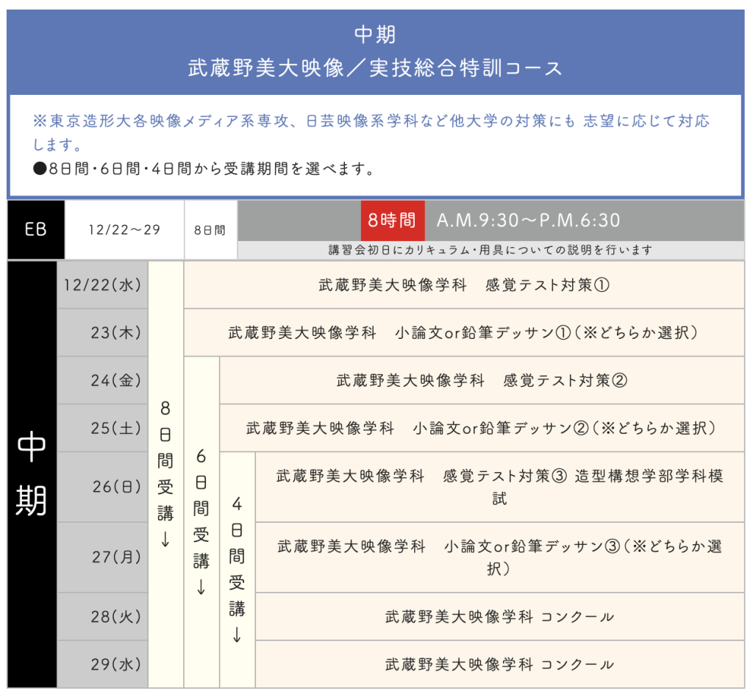This screenshot has width=753, height=697.
Task: Click the 小論文or鉛筆デッサン① row
Action: (464, 332)
